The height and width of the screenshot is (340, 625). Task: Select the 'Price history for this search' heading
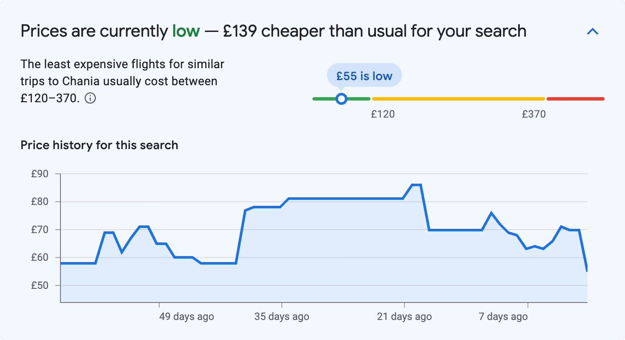pyautogui.click(x=99, y=145)
